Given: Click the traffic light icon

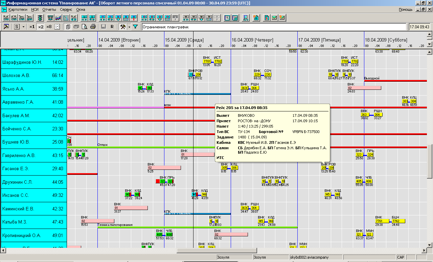Looking at the screenshot, I should point(40,18).
